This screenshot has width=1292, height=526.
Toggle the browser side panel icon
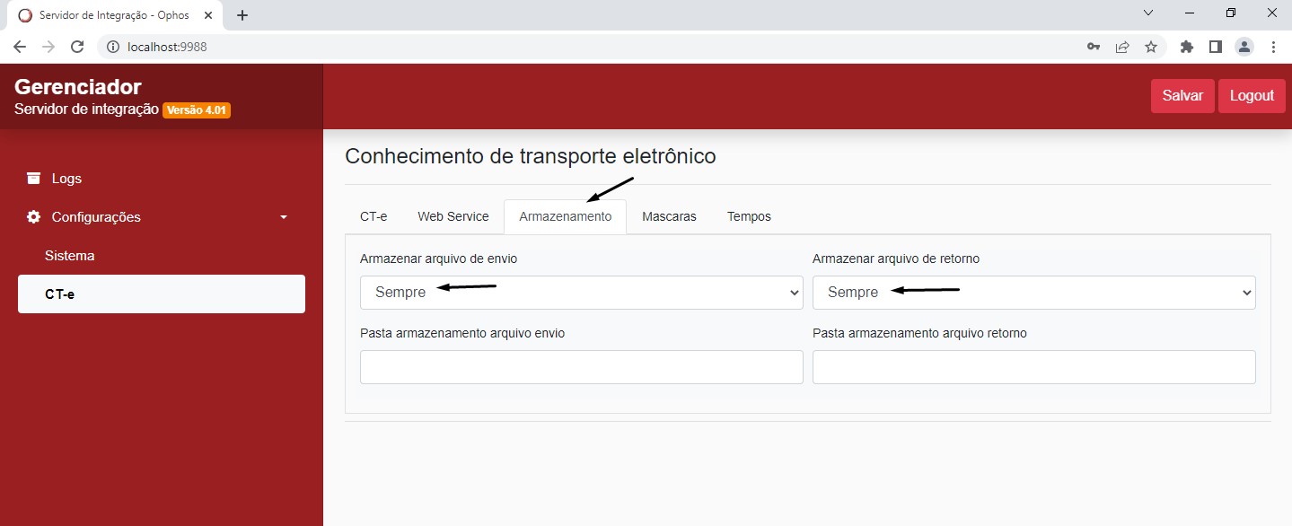(1216, 47)
